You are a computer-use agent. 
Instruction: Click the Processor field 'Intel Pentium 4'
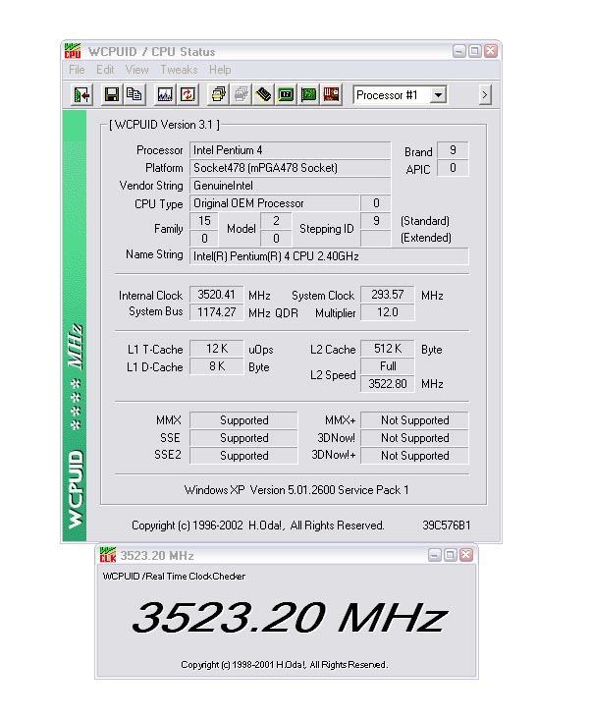pyautogui.click(x=290, y=150)
